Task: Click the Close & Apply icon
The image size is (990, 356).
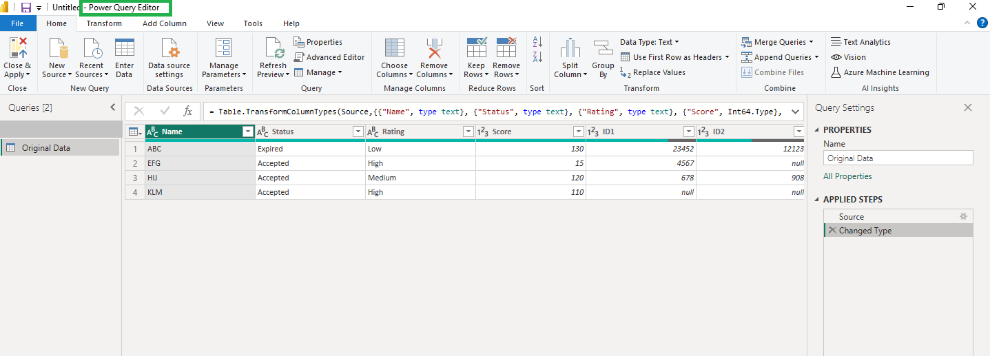Action: click(18, 48)
